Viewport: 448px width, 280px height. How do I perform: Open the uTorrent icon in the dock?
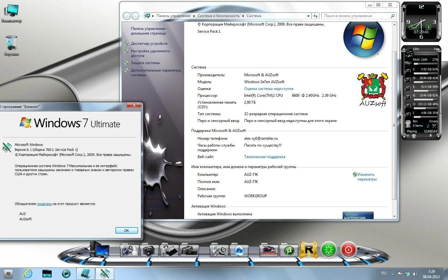tap(289, 250)
